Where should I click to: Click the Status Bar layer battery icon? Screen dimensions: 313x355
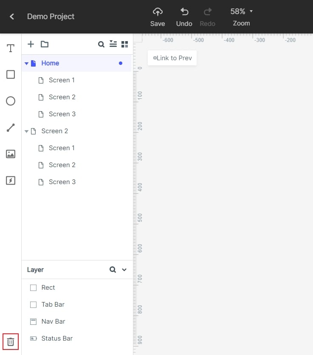tap(34, 338)
